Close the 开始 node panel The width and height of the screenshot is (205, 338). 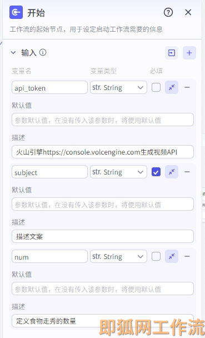[188, 12]
